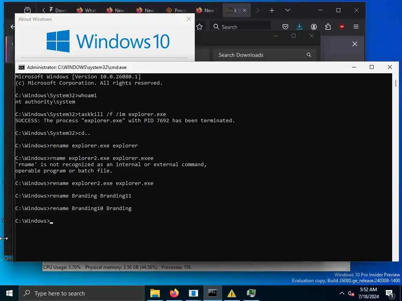Click the Firefox toolbar Search field
This screenshot has width=402, height=301.
click(241, 27)
